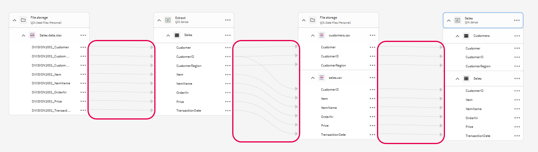This screenshot has width=538, height=152.
Task: Select CustomerID field in sales.csv
Action: tap(330, 89)
